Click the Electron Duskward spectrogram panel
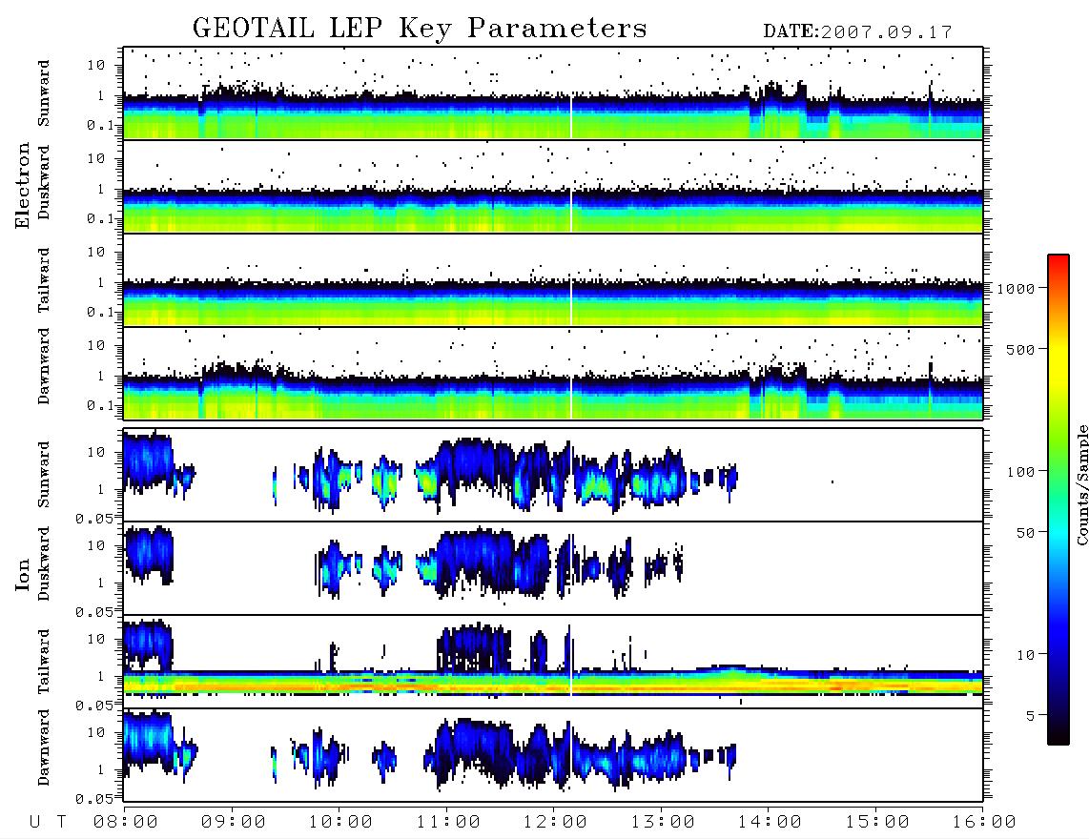Viewport: 1089px width, 839px height. 553,187
